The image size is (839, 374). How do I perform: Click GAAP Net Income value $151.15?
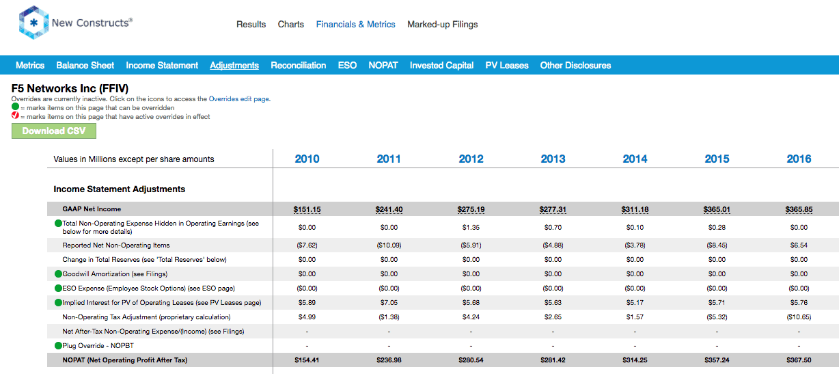click(307, 209)
